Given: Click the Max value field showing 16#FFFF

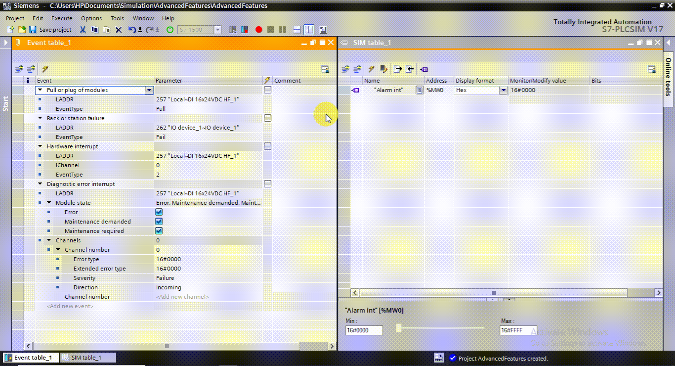Looking at the screenshot, I should pos(517,330).
